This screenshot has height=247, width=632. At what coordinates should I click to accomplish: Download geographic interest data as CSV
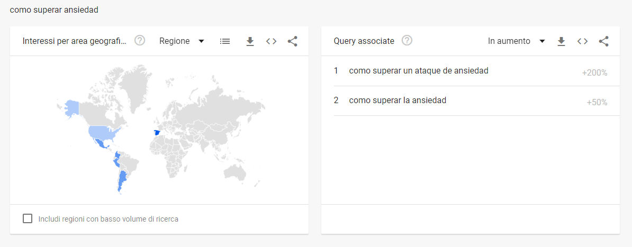click(x=250, y=41)
